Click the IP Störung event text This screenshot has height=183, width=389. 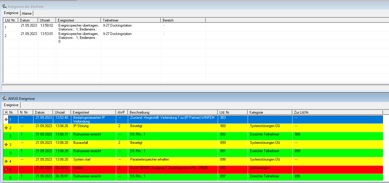pyautogui.click(x=81, y=126)
